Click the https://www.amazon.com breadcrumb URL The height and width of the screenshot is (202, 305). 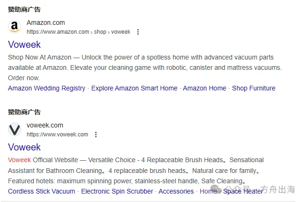coord(58,32)
